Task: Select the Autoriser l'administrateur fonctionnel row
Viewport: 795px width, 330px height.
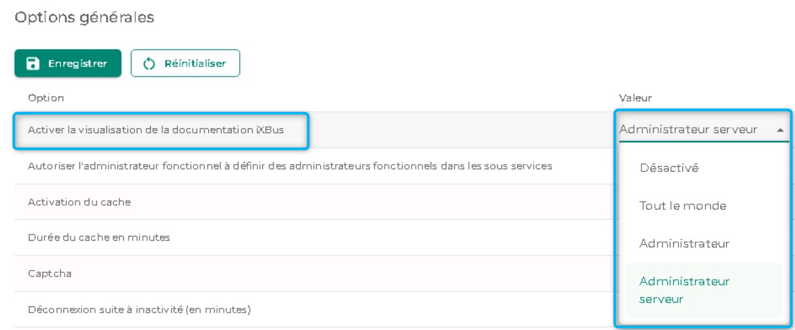Action: [290, 166]
